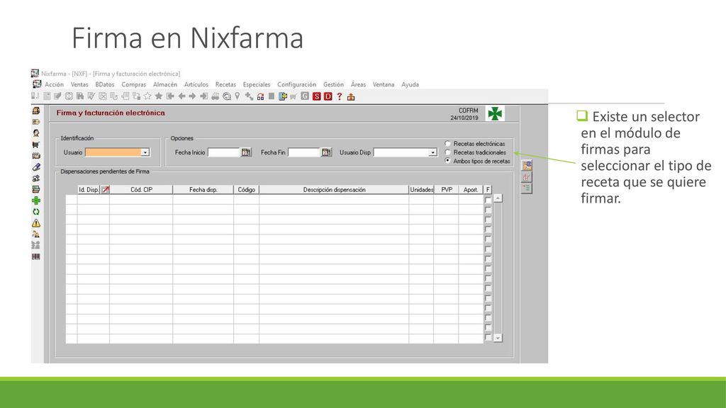This screenshot has height=408, width=726.
Task: Click the printer toolbar icon
Action: (216, 96)
